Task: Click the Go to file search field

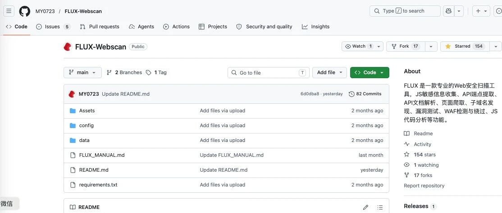Action: click(268, 72)
